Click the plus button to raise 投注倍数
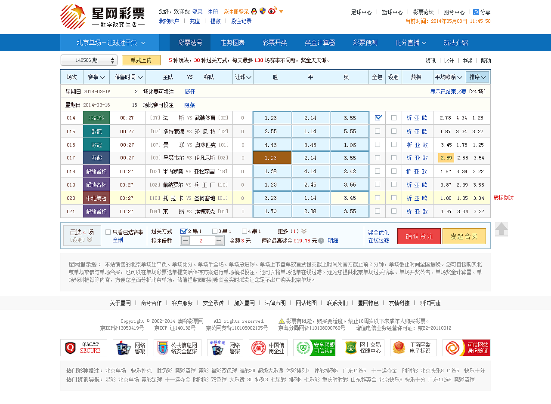 click(x=218, y=240)
